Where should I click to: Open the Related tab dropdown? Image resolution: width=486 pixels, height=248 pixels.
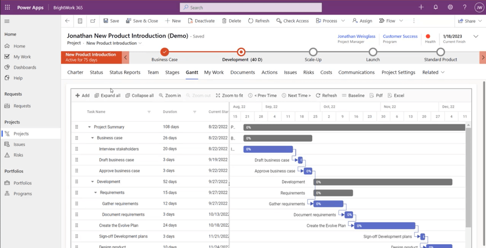pos(433,72)
